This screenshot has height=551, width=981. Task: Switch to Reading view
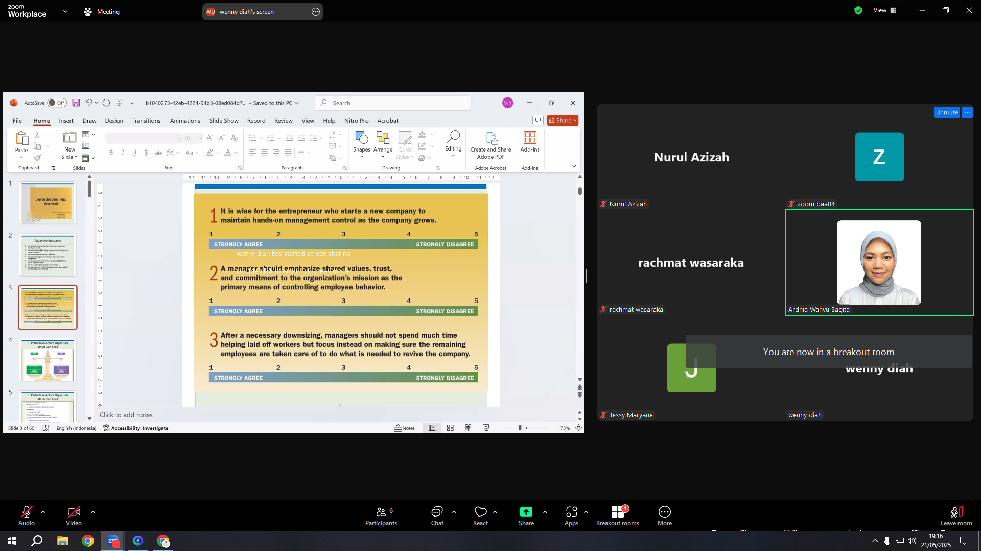pyautogui.click(x=468, y=428)
